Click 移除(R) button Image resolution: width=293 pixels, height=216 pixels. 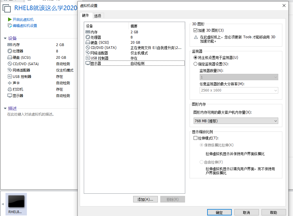pos(173,199)
